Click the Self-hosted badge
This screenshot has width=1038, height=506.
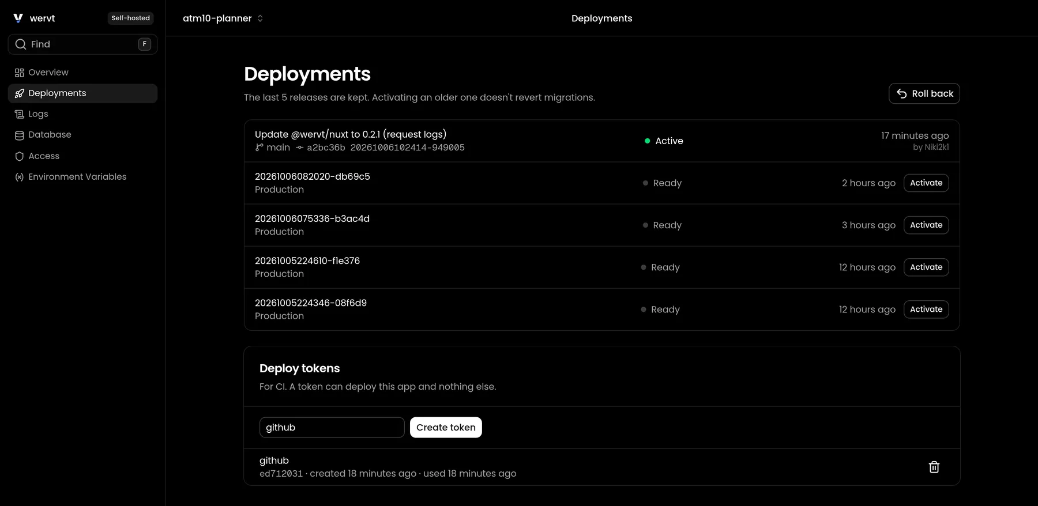click(130, 18)
